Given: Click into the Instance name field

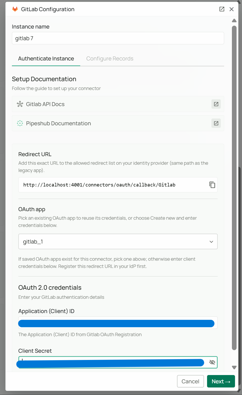Looking at the screenshot, I should (118, 38).
